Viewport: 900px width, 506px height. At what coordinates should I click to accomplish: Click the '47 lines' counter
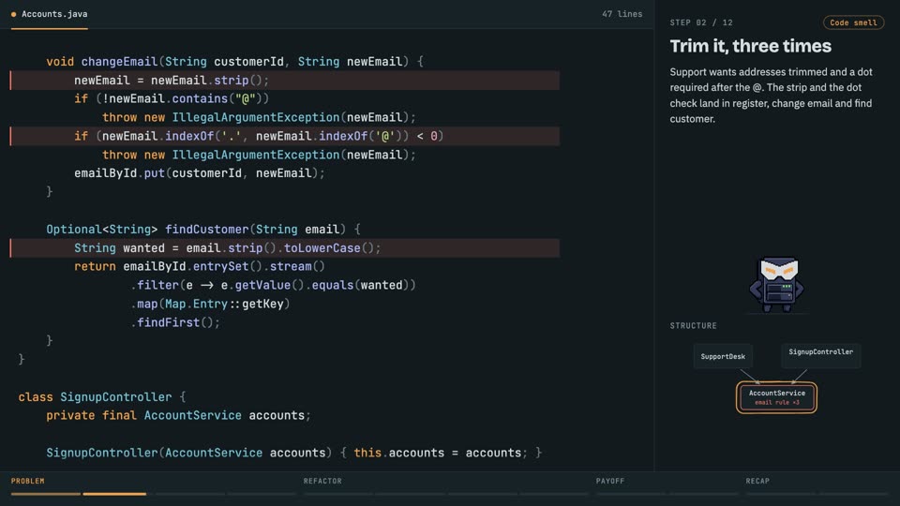[x=622, y=14]
